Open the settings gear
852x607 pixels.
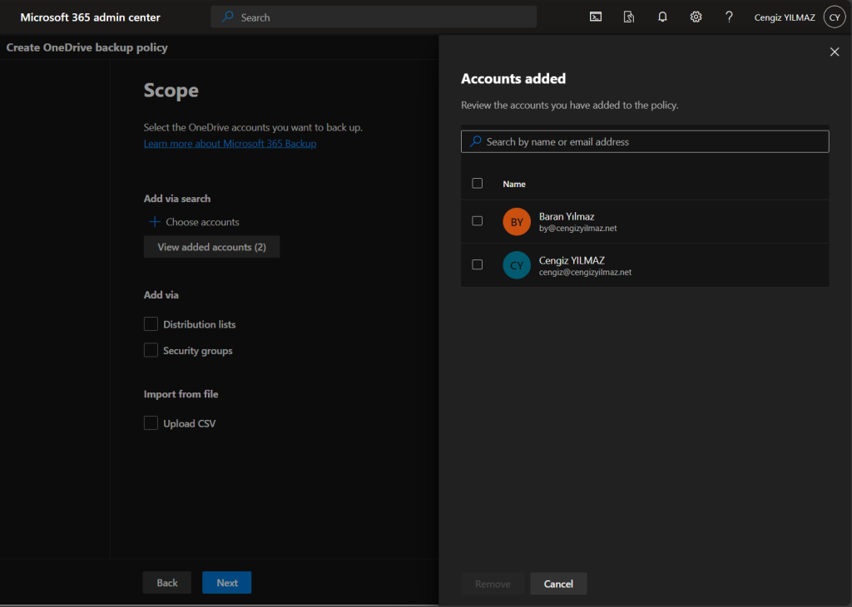point(696,17)
